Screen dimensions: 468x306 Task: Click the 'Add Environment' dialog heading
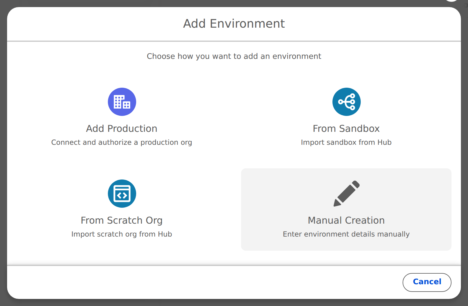[x=234, y=24]
